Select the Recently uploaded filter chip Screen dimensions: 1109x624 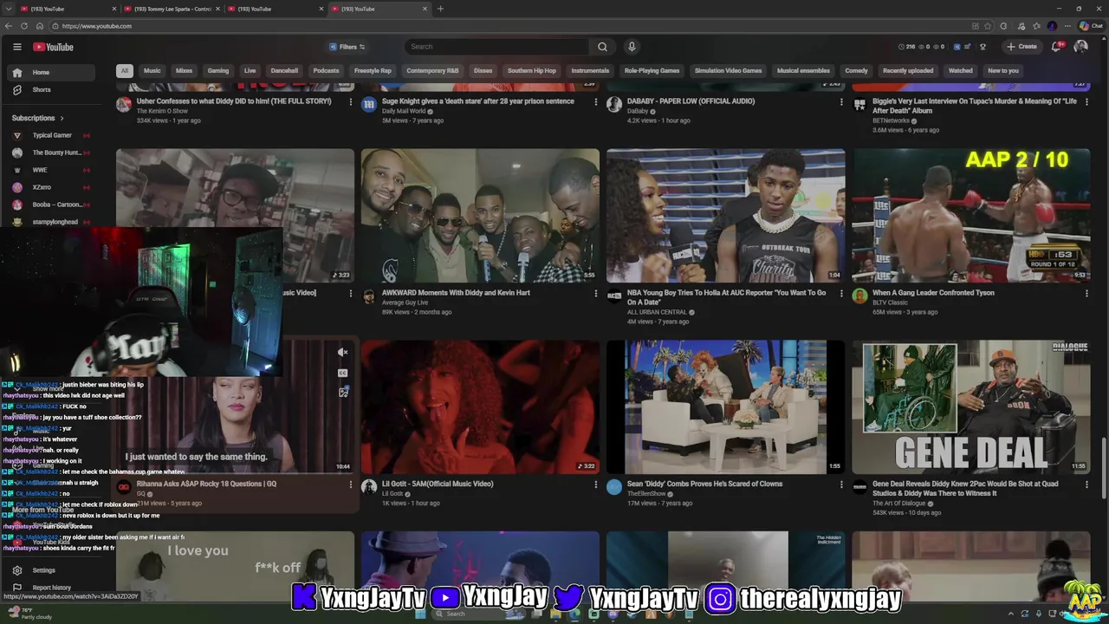point(908,71)
